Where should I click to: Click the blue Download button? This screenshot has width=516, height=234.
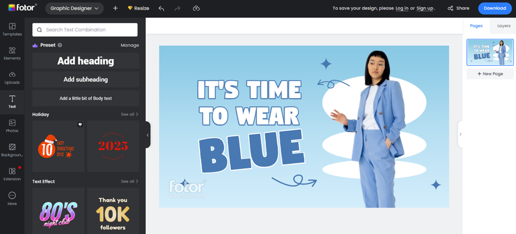coord(495,8)
